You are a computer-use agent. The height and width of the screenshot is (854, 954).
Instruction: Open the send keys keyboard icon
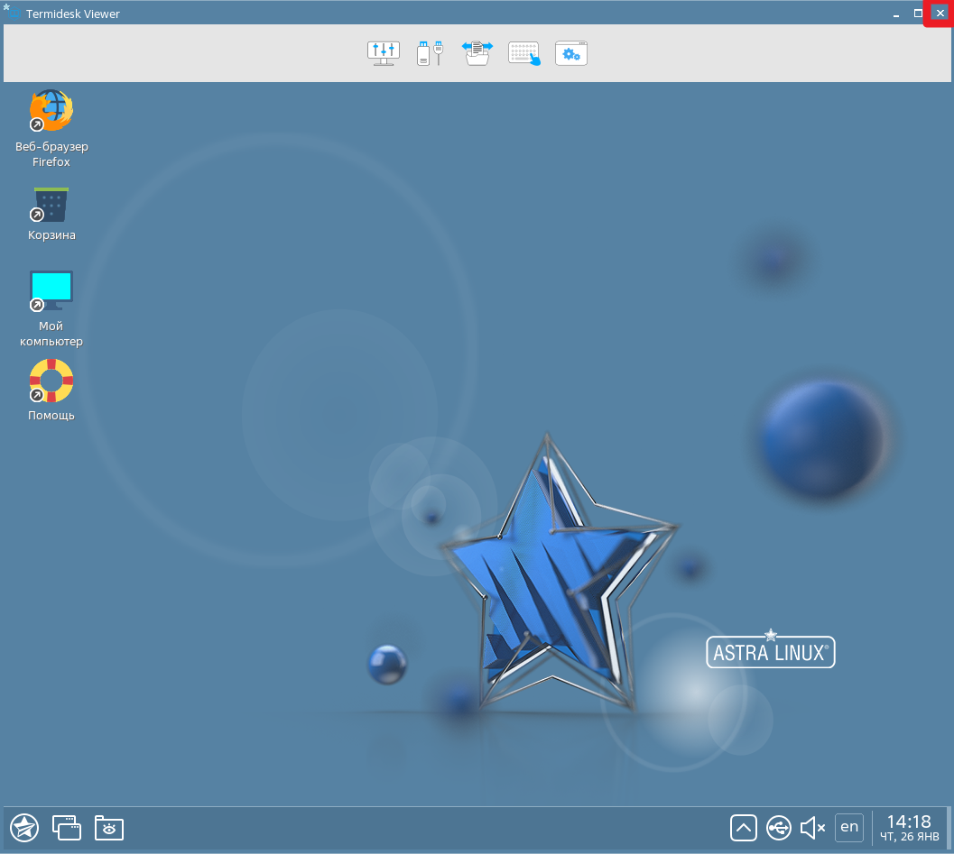pyautogui.click(x=524, y=53)
